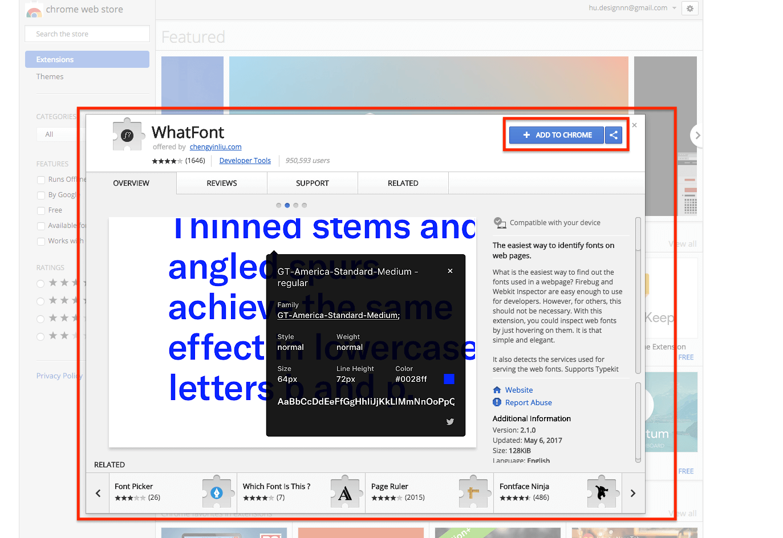Screen dimensions: 783x538
Task: Open the chengyinliu.com developer link
Action: coord(216,147)
